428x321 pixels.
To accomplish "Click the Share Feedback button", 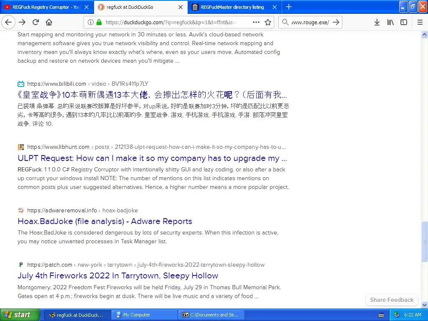I will coord(392,300).
